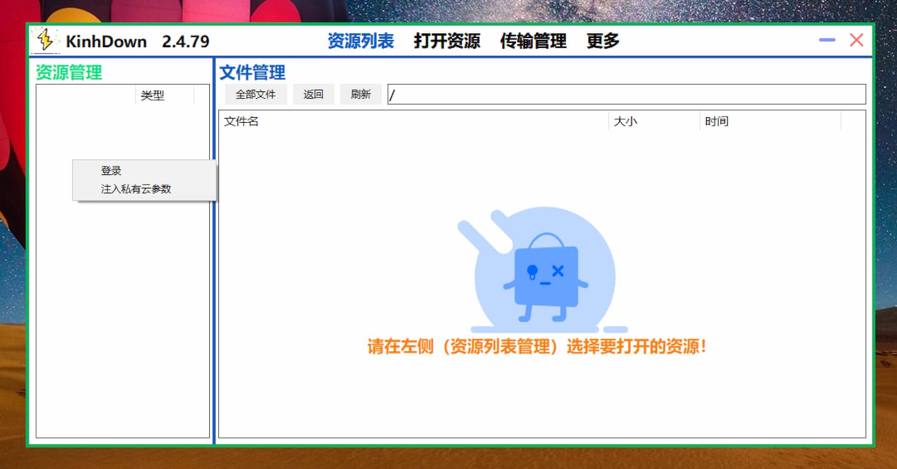
Task: Focus the path input field showing /
Action: pyautogui.click(x=626, y=95)
